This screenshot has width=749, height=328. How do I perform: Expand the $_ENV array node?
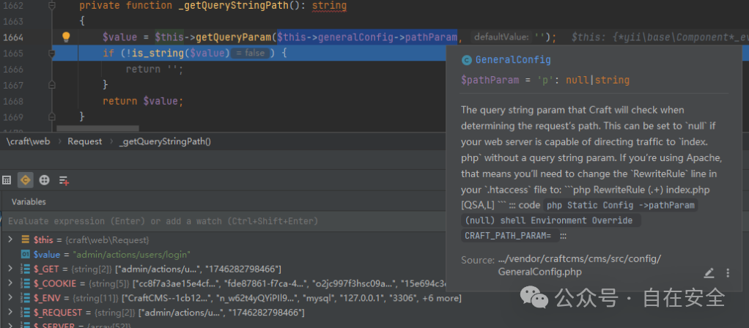10,299
